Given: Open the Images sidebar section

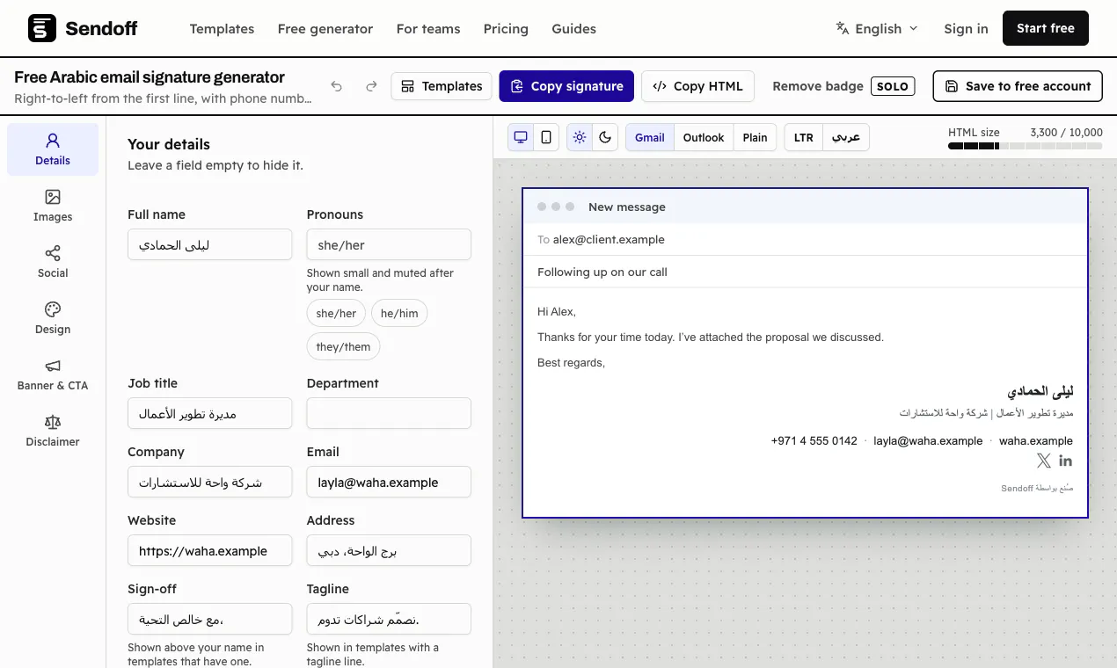Looking at the screenshot, I should click(53, 206).
